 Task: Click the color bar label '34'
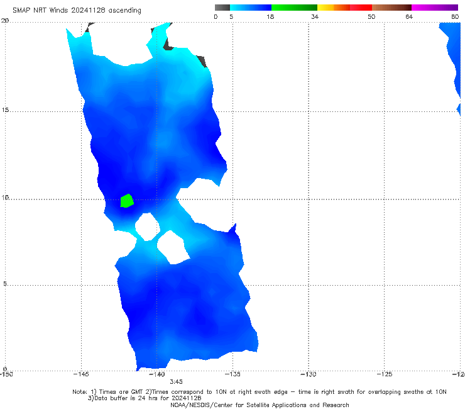click(315, 16)
